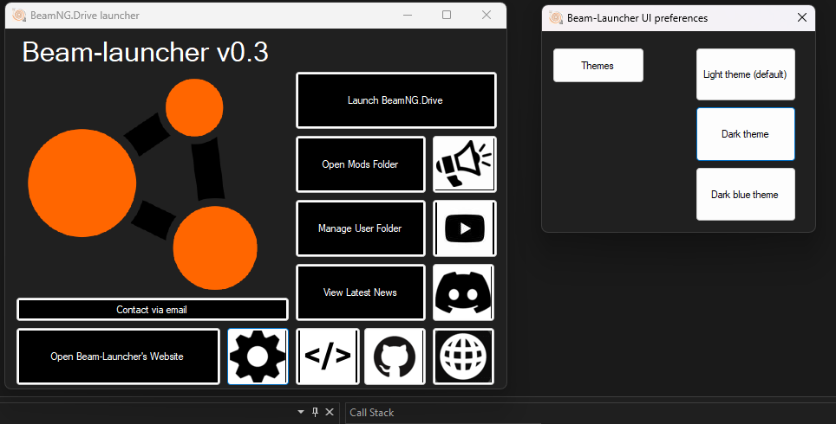Viewport: 836px width, 424px height.
Task: Open the panel options dropdown arrow
Action: pyautogui.click(x=301, y=412)
